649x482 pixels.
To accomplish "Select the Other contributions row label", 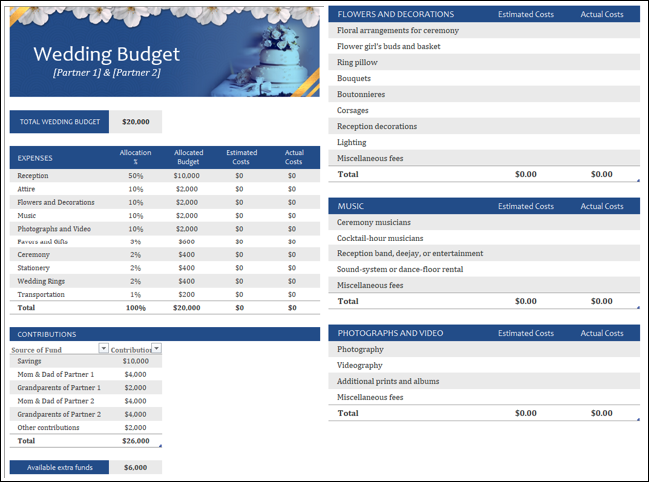I will click(48, 427).
